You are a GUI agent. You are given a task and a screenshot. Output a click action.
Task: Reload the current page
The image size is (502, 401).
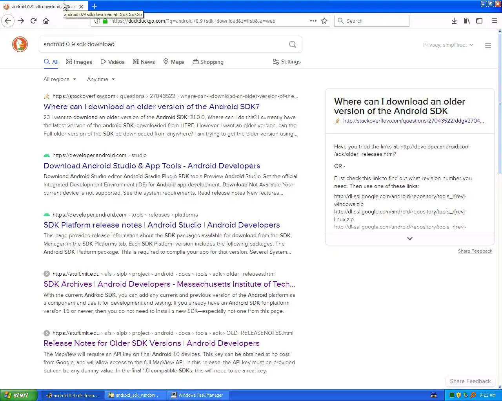[x=33, y=21]
